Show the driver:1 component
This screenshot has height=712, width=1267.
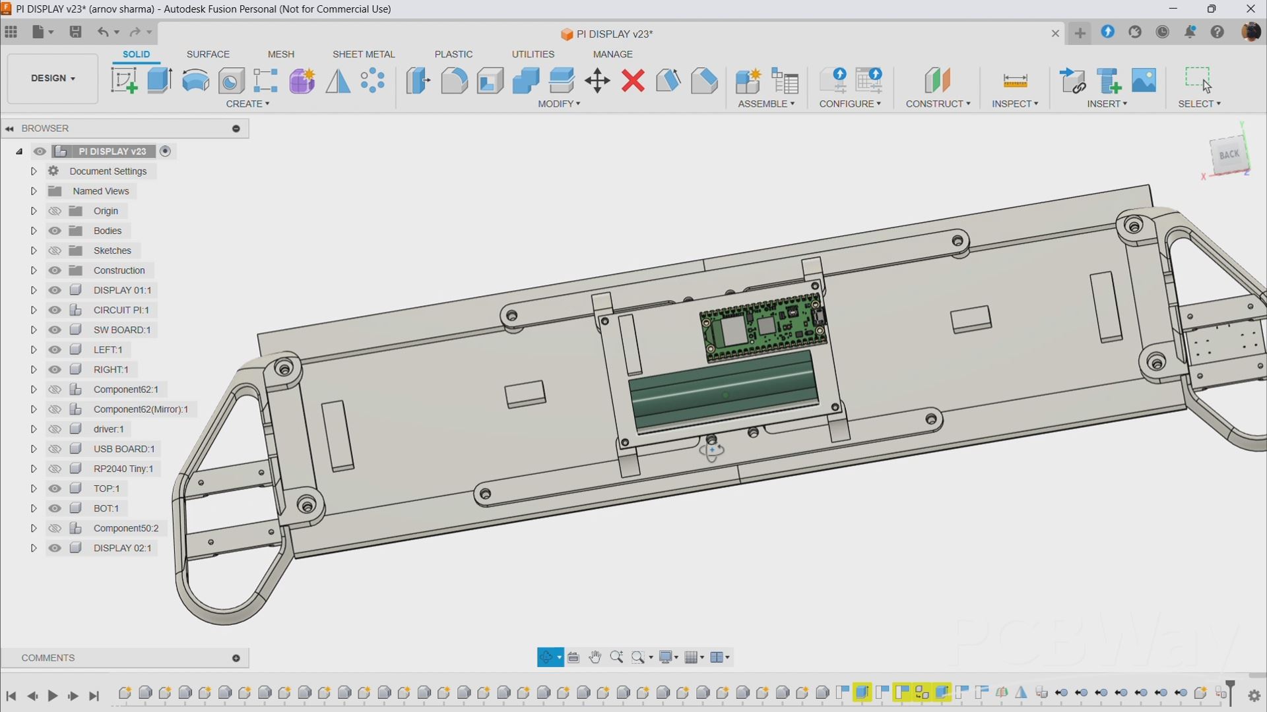coord(55,429)
